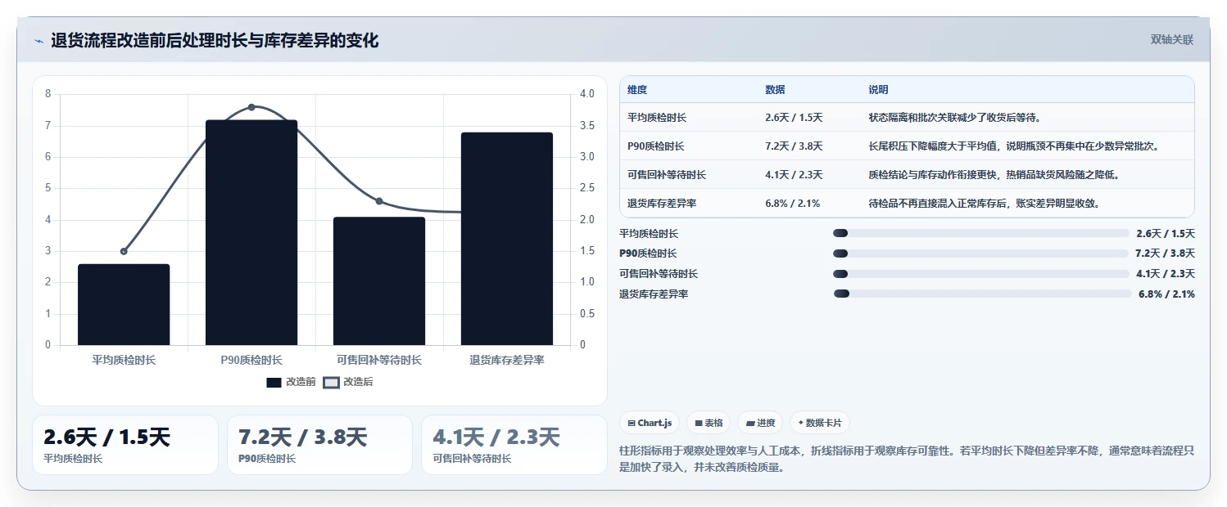Click the 平均质检时长 progress bar
The width and height of the screenshot is (1227, 507).
[980, 234]
